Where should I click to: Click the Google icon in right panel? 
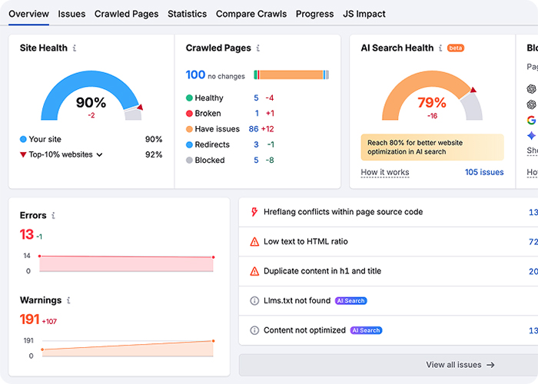pos(531,120)
